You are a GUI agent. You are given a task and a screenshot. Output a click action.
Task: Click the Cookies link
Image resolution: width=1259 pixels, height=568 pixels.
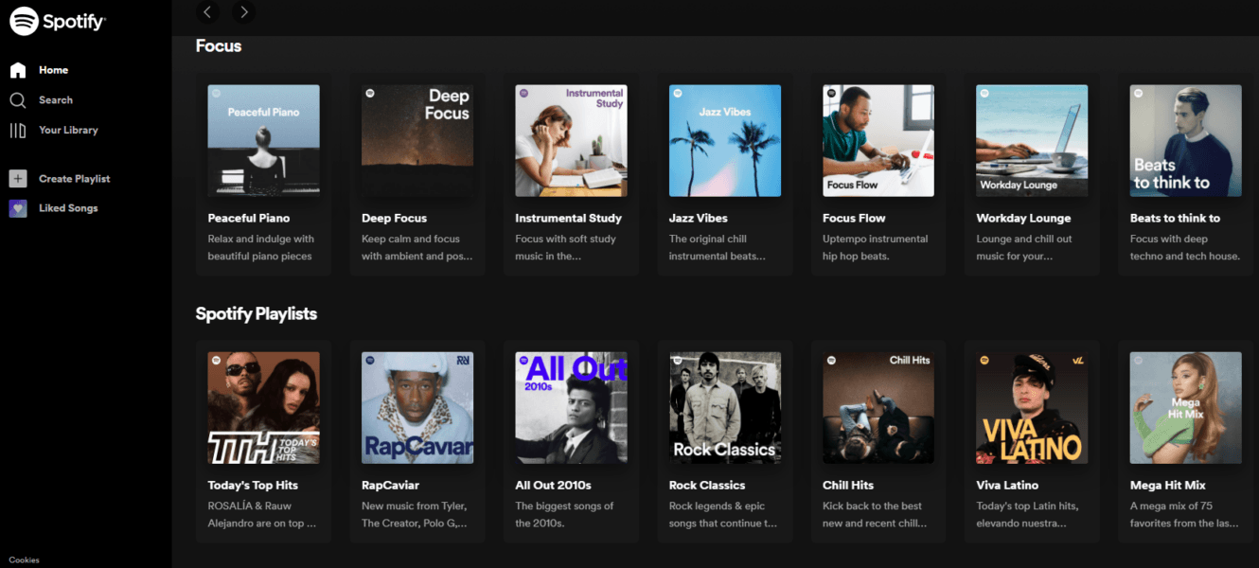24,560
